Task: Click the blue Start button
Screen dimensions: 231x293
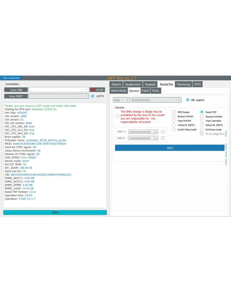Action: [x=170, y=148]
